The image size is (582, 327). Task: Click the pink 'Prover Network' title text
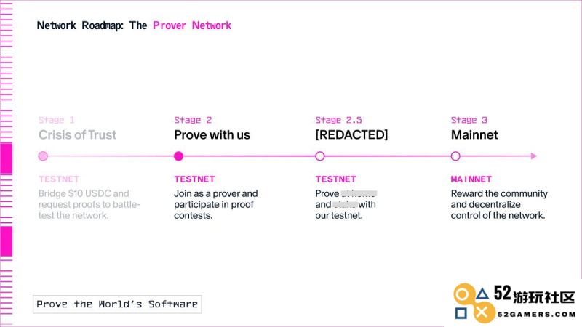click(x=192, y=25)
